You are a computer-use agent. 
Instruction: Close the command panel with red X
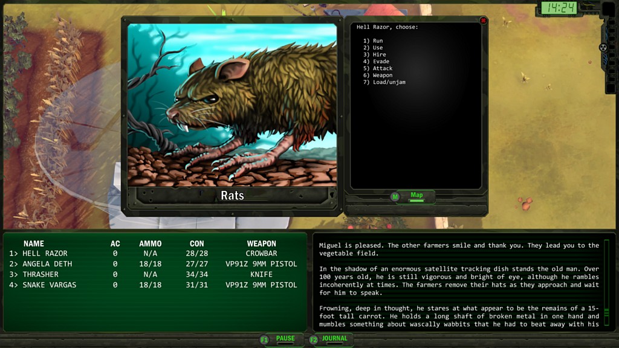click(483, 21)
